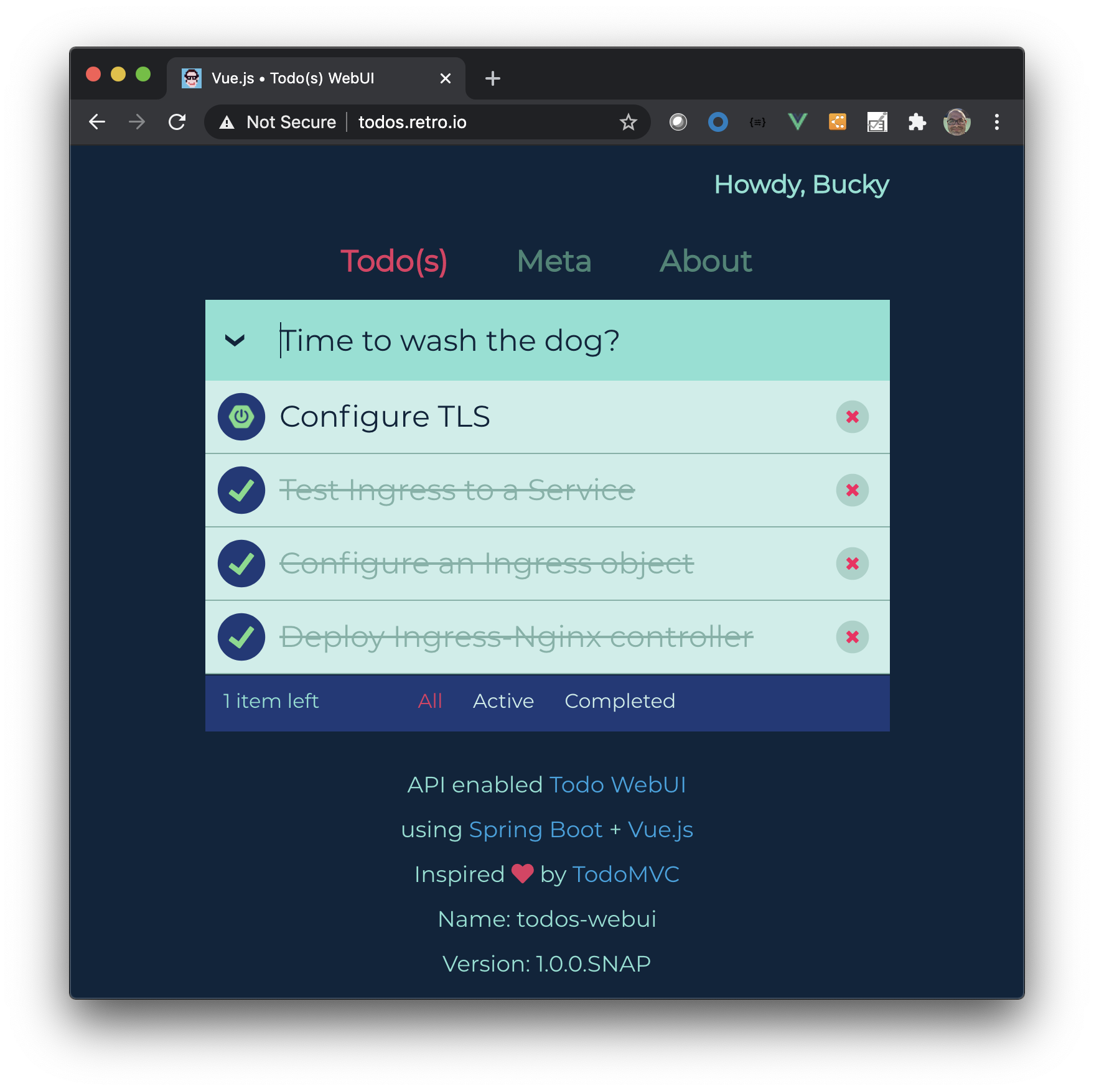Delete the Configure TLS todo
The width and height of the screenshot is (1094, 1091).
click(853, 417)
